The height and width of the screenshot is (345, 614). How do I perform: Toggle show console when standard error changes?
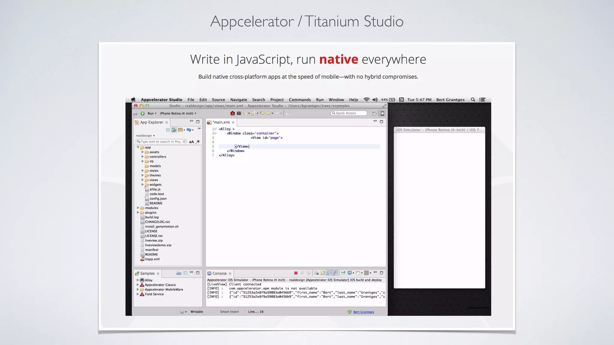click(x=335, y=273)
